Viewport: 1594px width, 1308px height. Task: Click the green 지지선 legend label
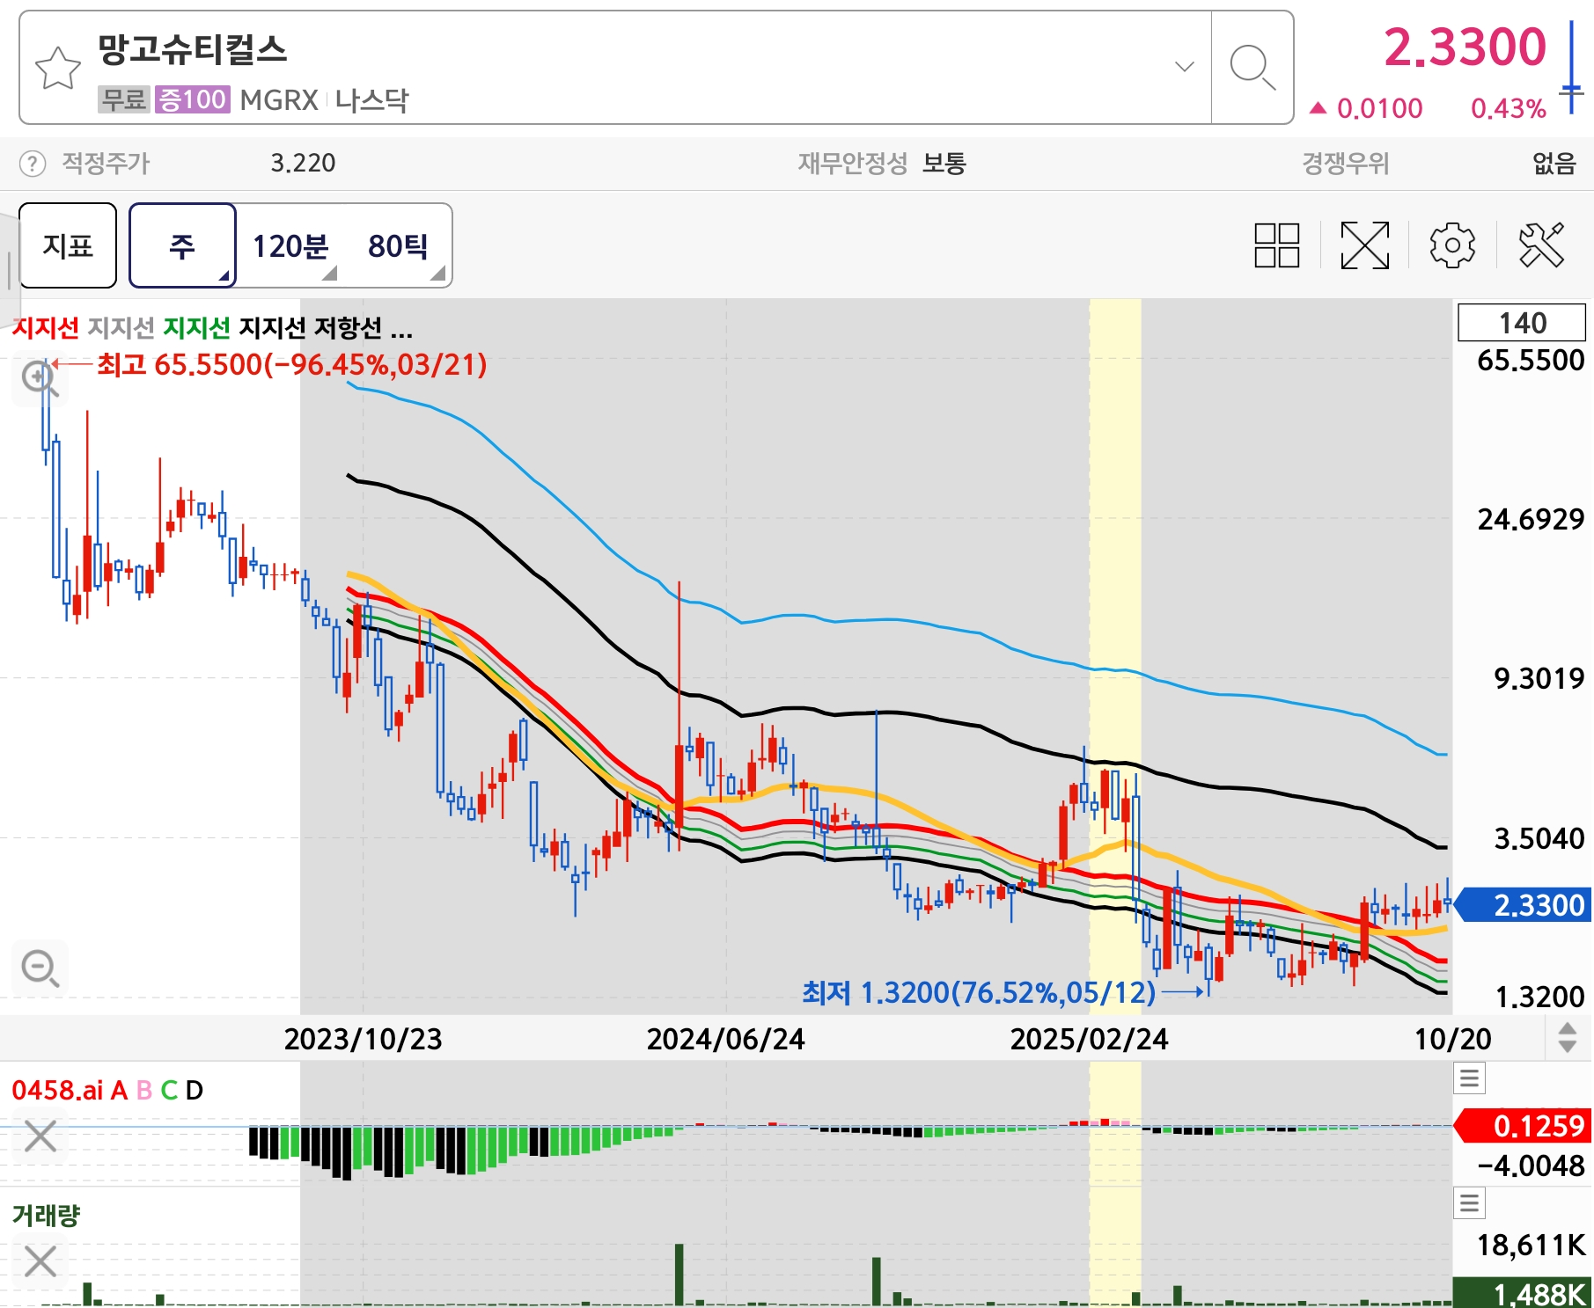(197, 328)
